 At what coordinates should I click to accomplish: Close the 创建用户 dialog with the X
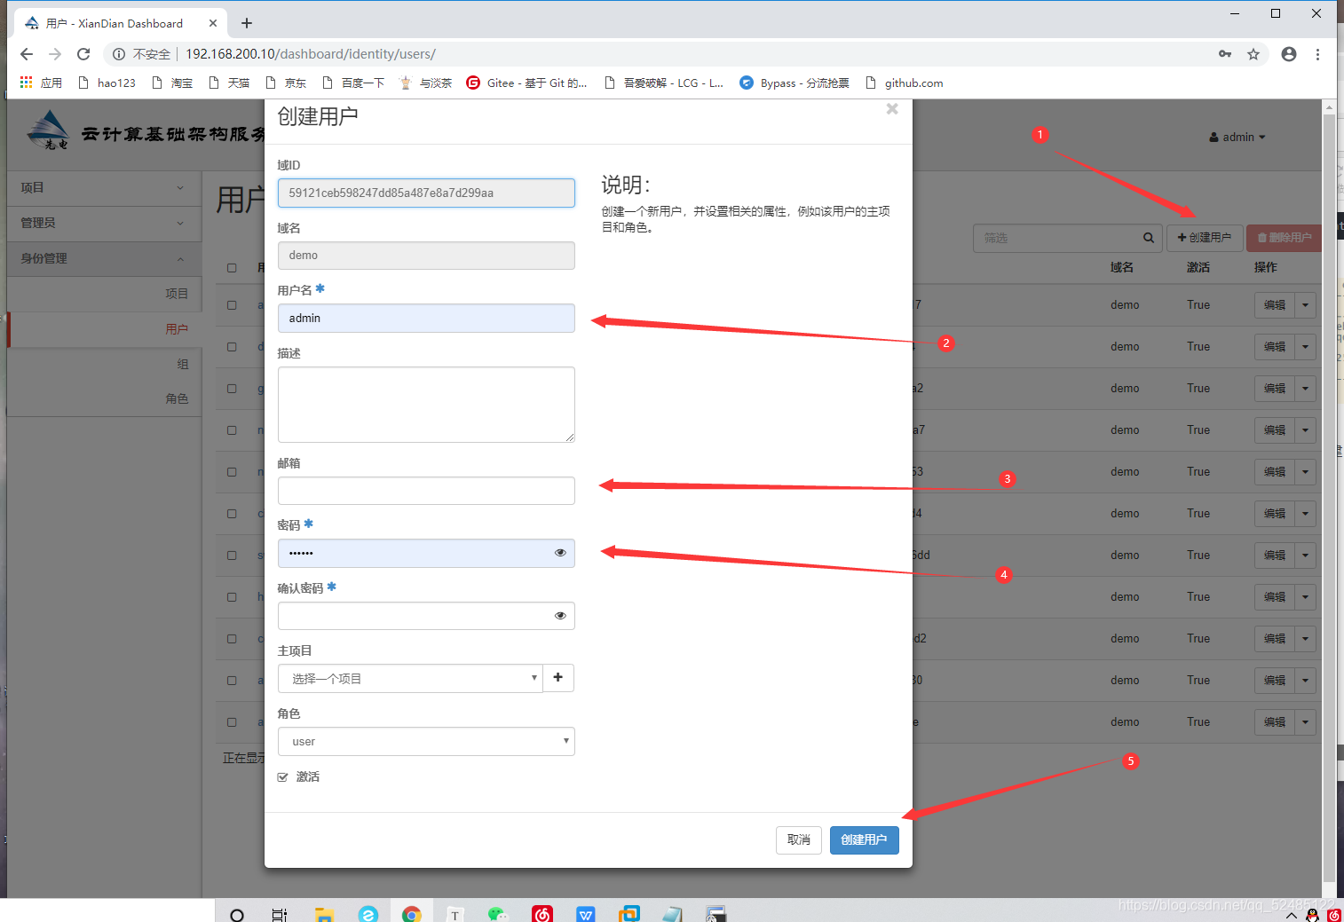click(x=892, y=109)
